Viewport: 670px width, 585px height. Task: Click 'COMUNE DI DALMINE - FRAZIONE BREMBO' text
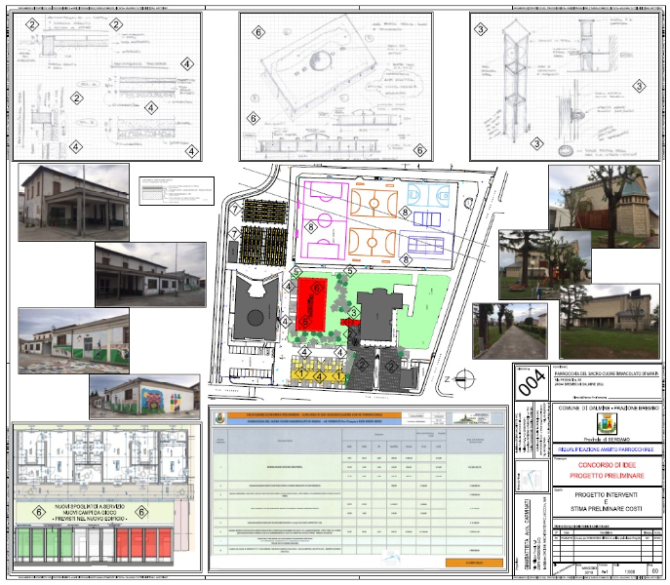(609, 409)
